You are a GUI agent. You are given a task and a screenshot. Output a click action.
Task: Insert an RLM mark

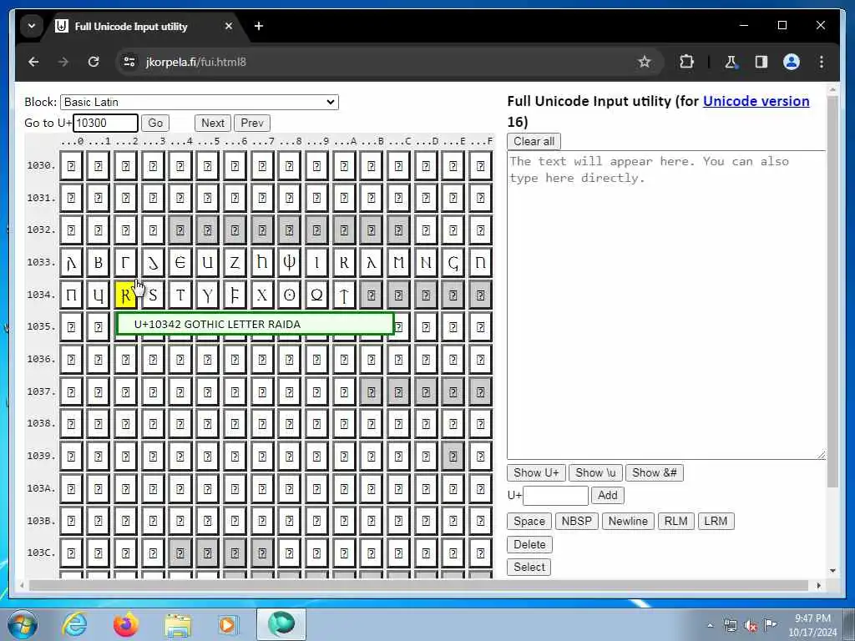pyautogui.click(x=675, y=521)
